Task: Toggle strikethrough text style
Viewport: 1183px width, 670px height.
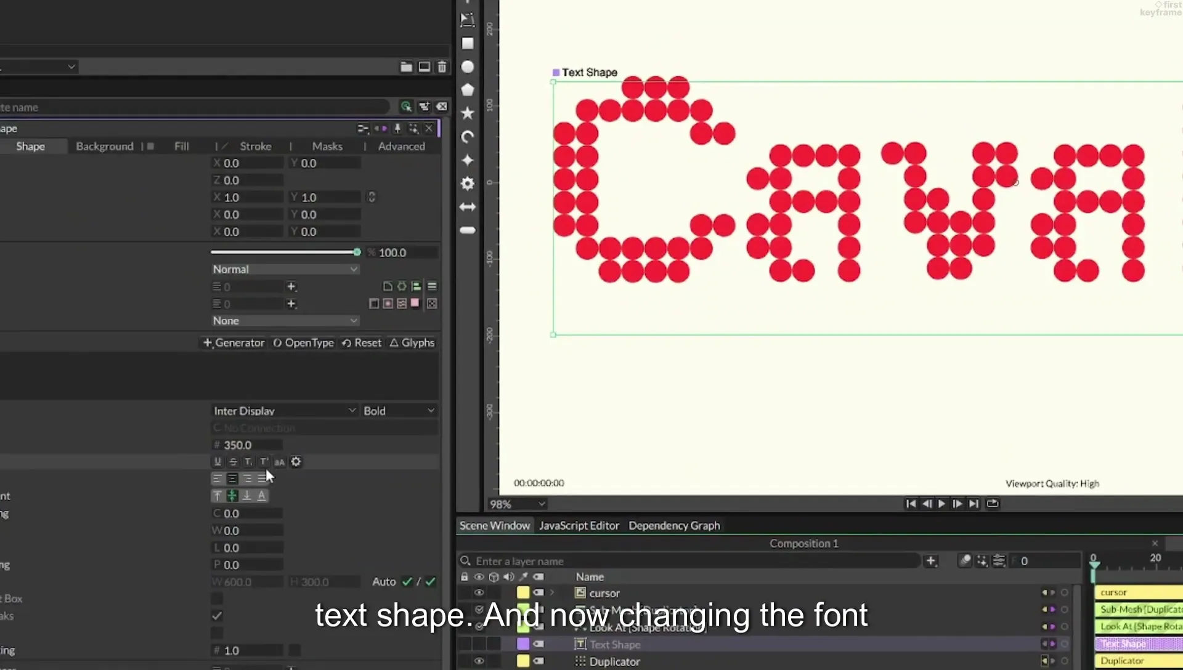Action: (233, 461)
